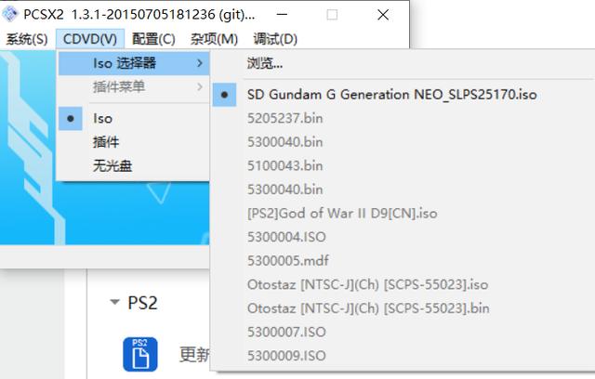Image resolution: width=595 pixels, height=379 pixels.
Task: Pick Otostaz SCPS-55023 .iso entry
Action: pos(367,284)
